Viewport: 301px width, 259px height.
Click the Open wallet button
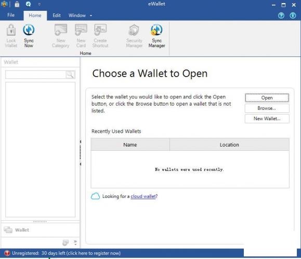(267, 98)
